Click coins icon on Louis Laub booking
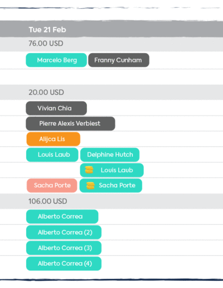Screen dimensions: 223x288 [x=89, y=170]
